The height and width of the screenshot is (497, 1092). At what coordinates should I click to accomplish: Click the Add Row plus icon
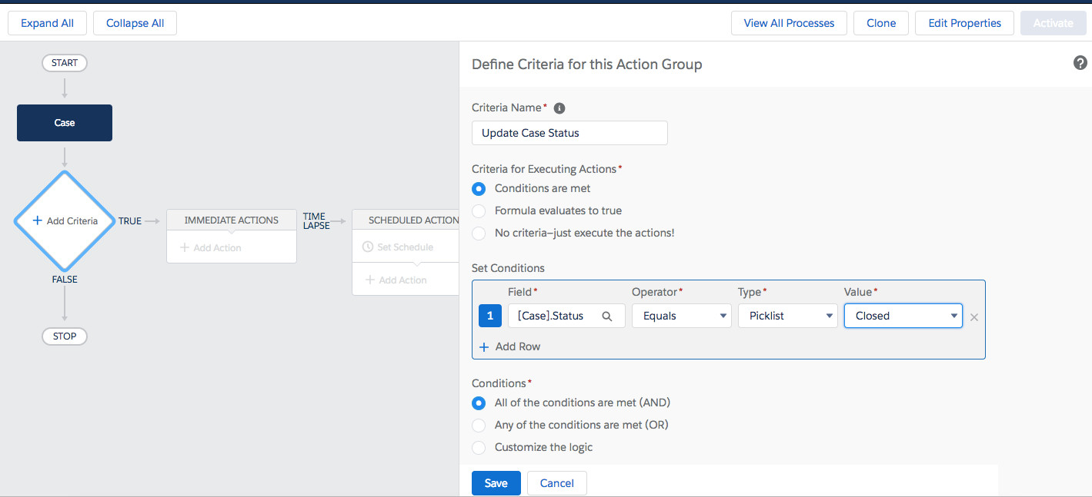click(484, 347)
